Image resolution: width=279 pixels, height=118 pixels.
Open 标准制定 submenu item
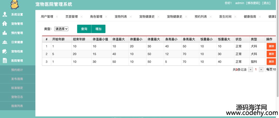coord(18,88)
